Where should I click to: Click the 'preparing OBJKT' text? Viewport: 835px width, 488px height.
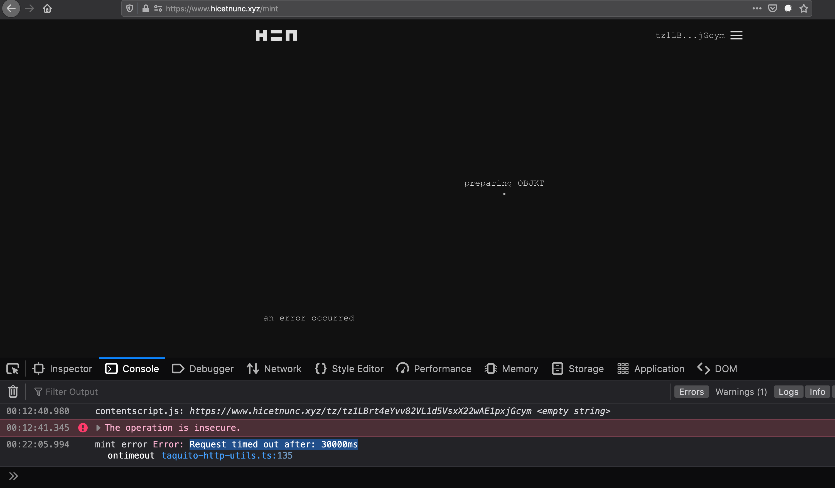pyautogui.click(x=504, y=183)
